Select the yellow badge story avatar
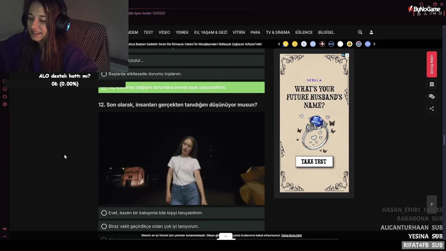 [349, 44]
